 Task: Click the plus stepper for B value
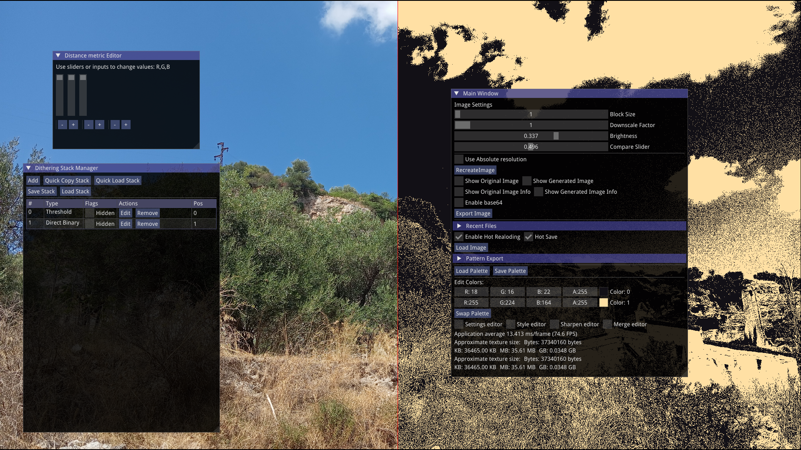point(126,125)
